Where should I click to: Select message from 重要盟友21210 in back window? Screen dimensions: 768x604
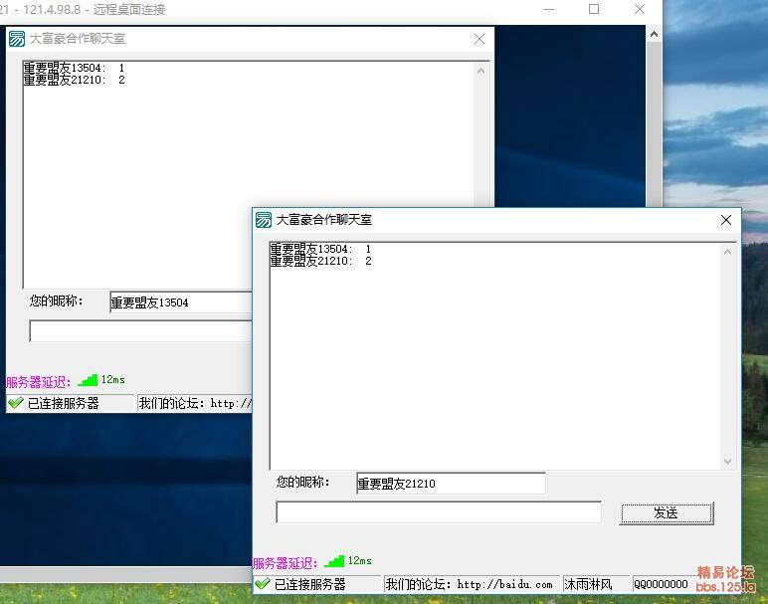(74, 80)
